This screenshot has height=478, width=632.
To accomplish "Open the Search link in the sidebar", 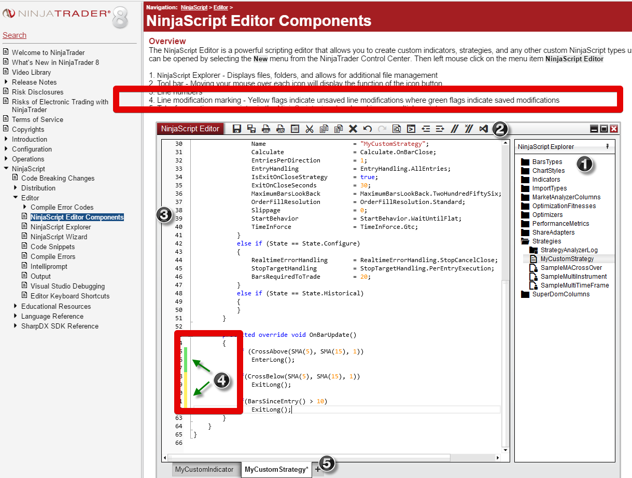I will pyautogui.click(x=15, y=35).
